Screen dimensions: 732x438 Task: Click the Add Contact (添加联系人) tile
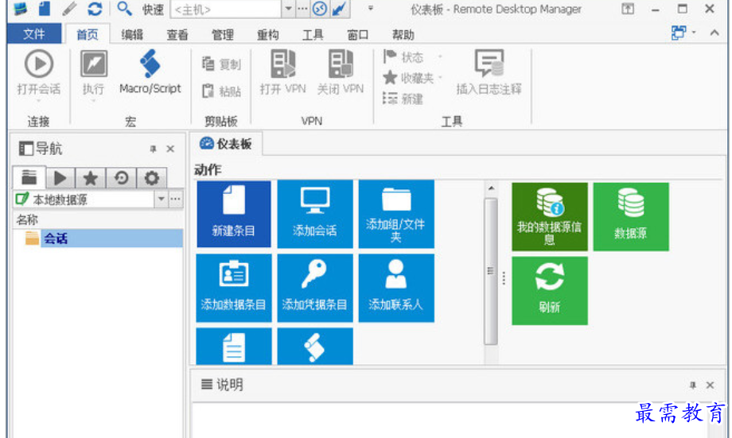(x=396, y=288)
